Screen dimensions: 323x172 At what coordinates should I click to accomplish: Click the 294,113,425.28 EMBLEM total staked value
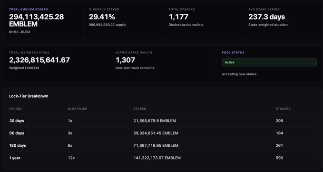[37, 20]
